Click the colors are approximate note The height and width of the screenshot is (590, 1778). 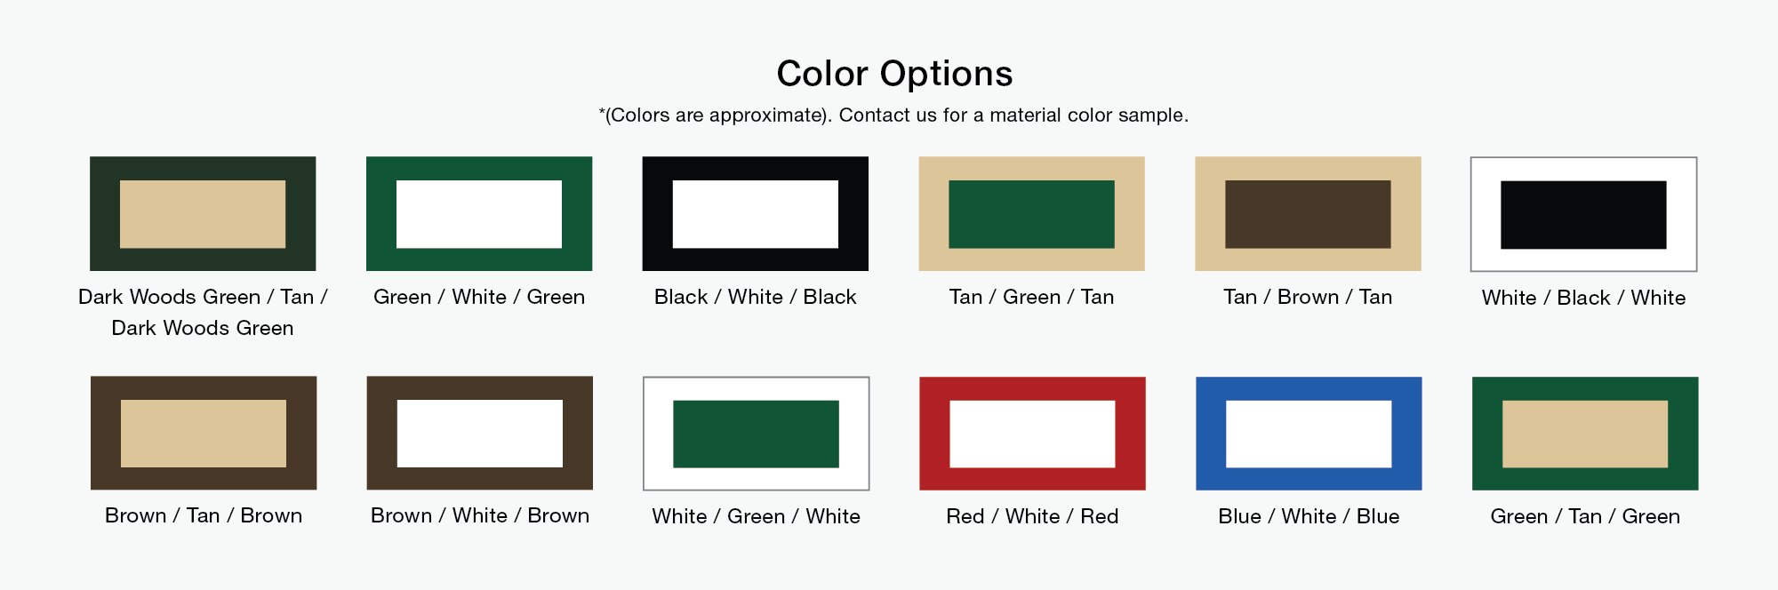point(893,116)
